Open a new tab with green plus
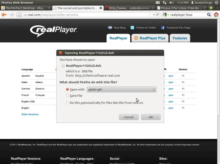The image size is (220, 164). 211,8
